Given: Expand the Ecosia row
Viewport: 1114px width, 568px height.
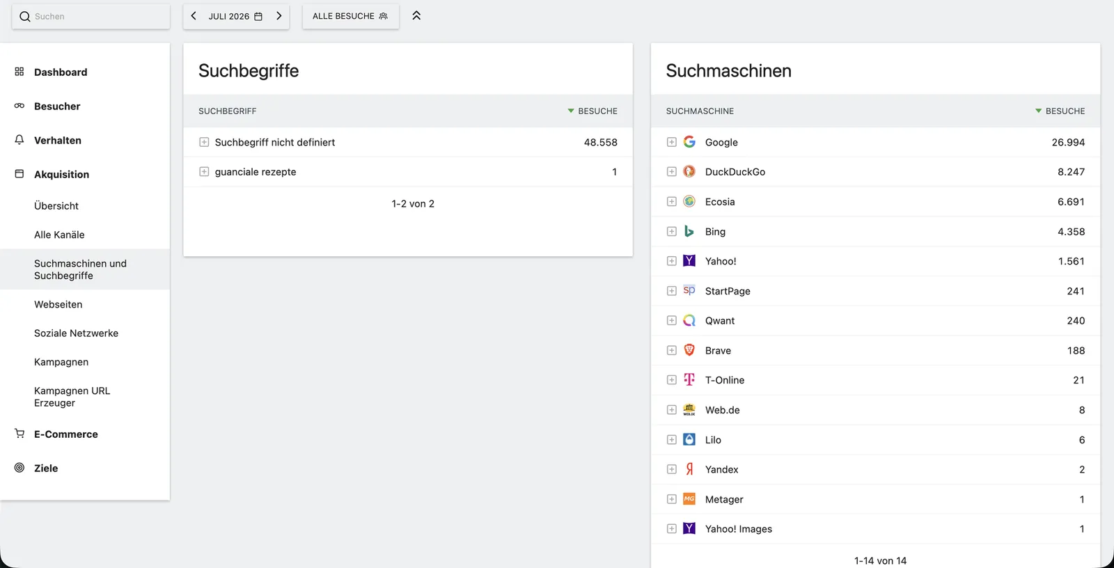Looking at the screenshot, I should [x=671, y=201].
